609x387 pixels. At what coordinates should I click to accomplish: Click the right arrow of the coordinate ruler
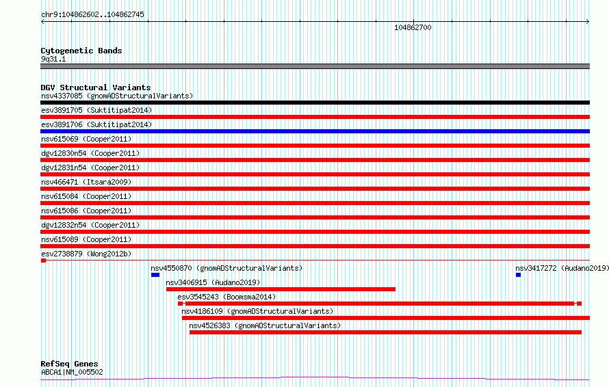point(588,22)
